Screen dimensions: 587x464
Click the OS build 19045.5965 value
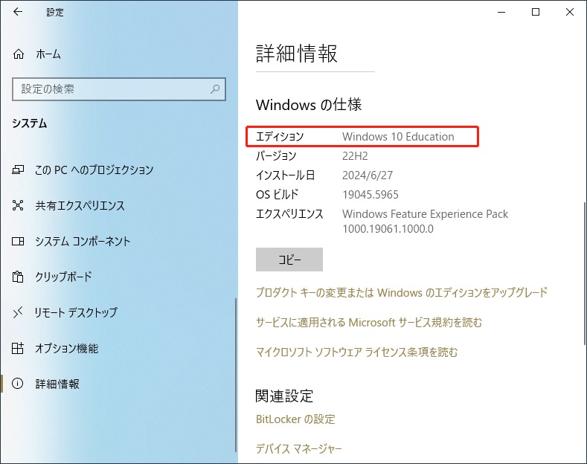pos(371,195)
